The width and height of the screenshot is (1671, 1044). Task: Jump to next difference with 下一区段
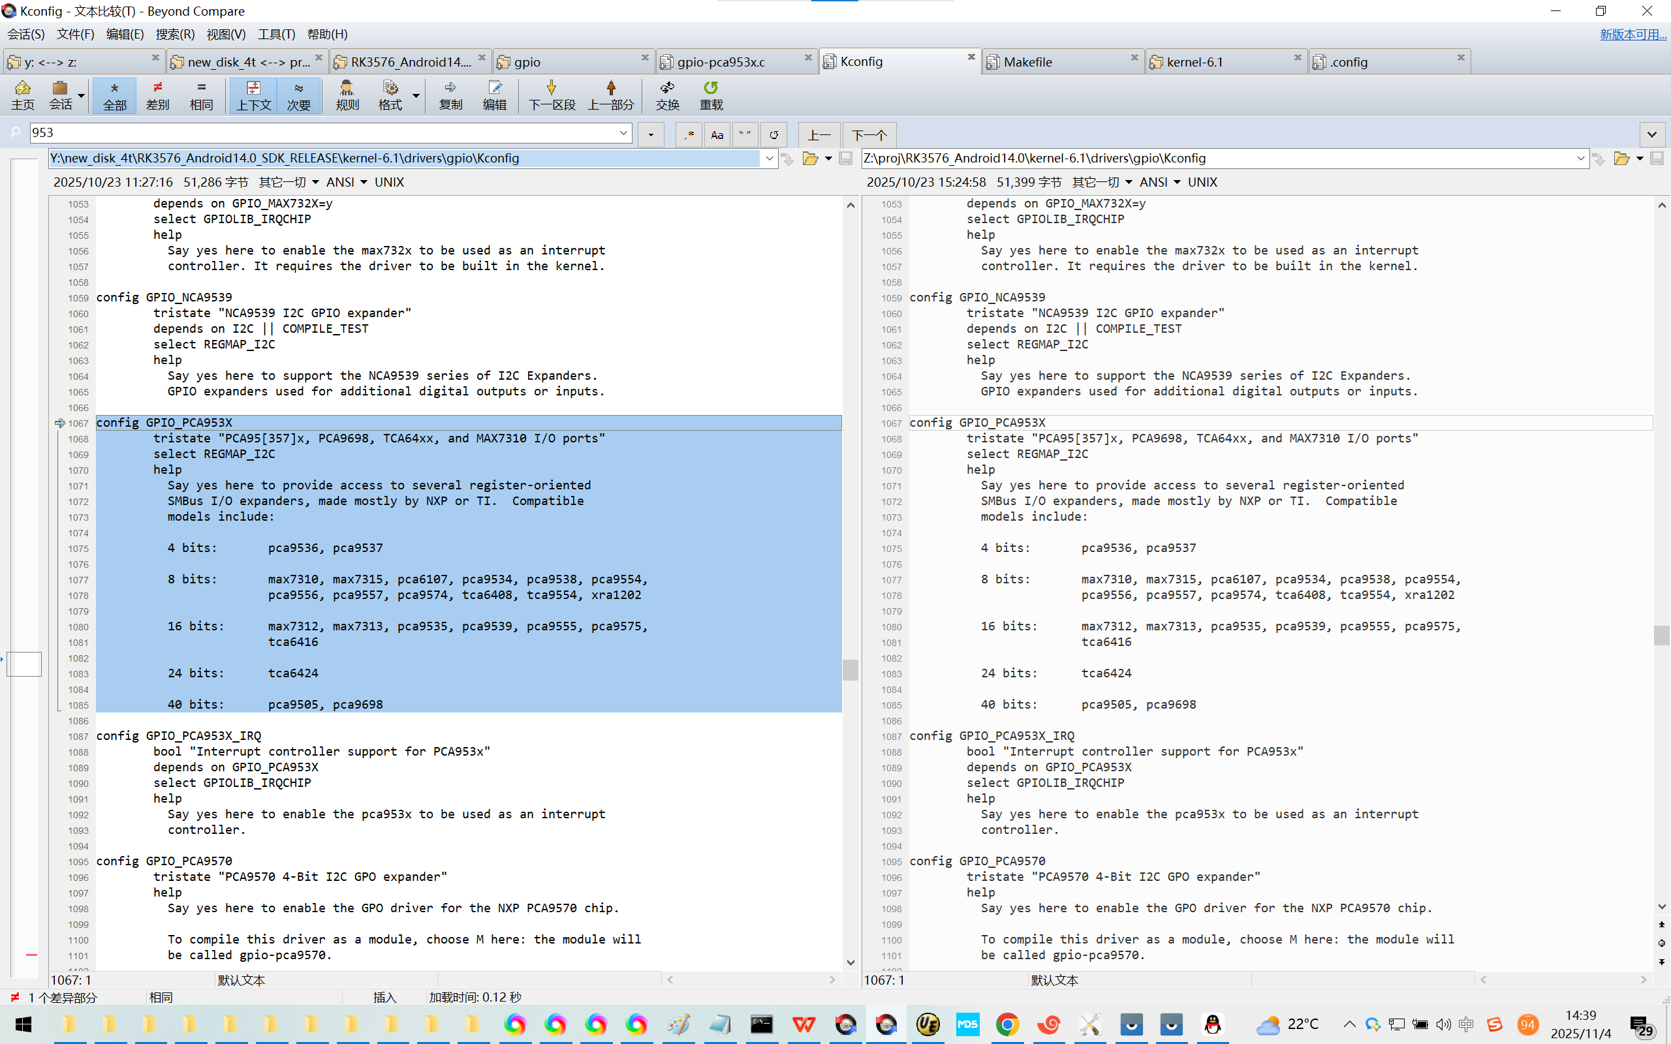(x=551, y=95)
